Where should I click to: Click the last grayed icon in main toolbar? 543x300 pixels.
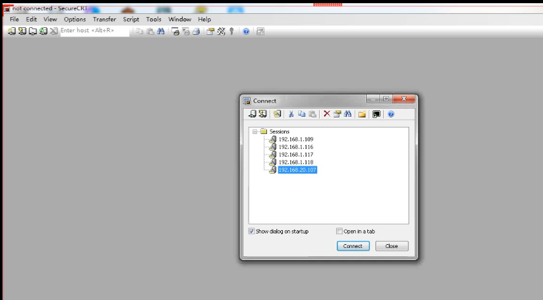point(261,32)
